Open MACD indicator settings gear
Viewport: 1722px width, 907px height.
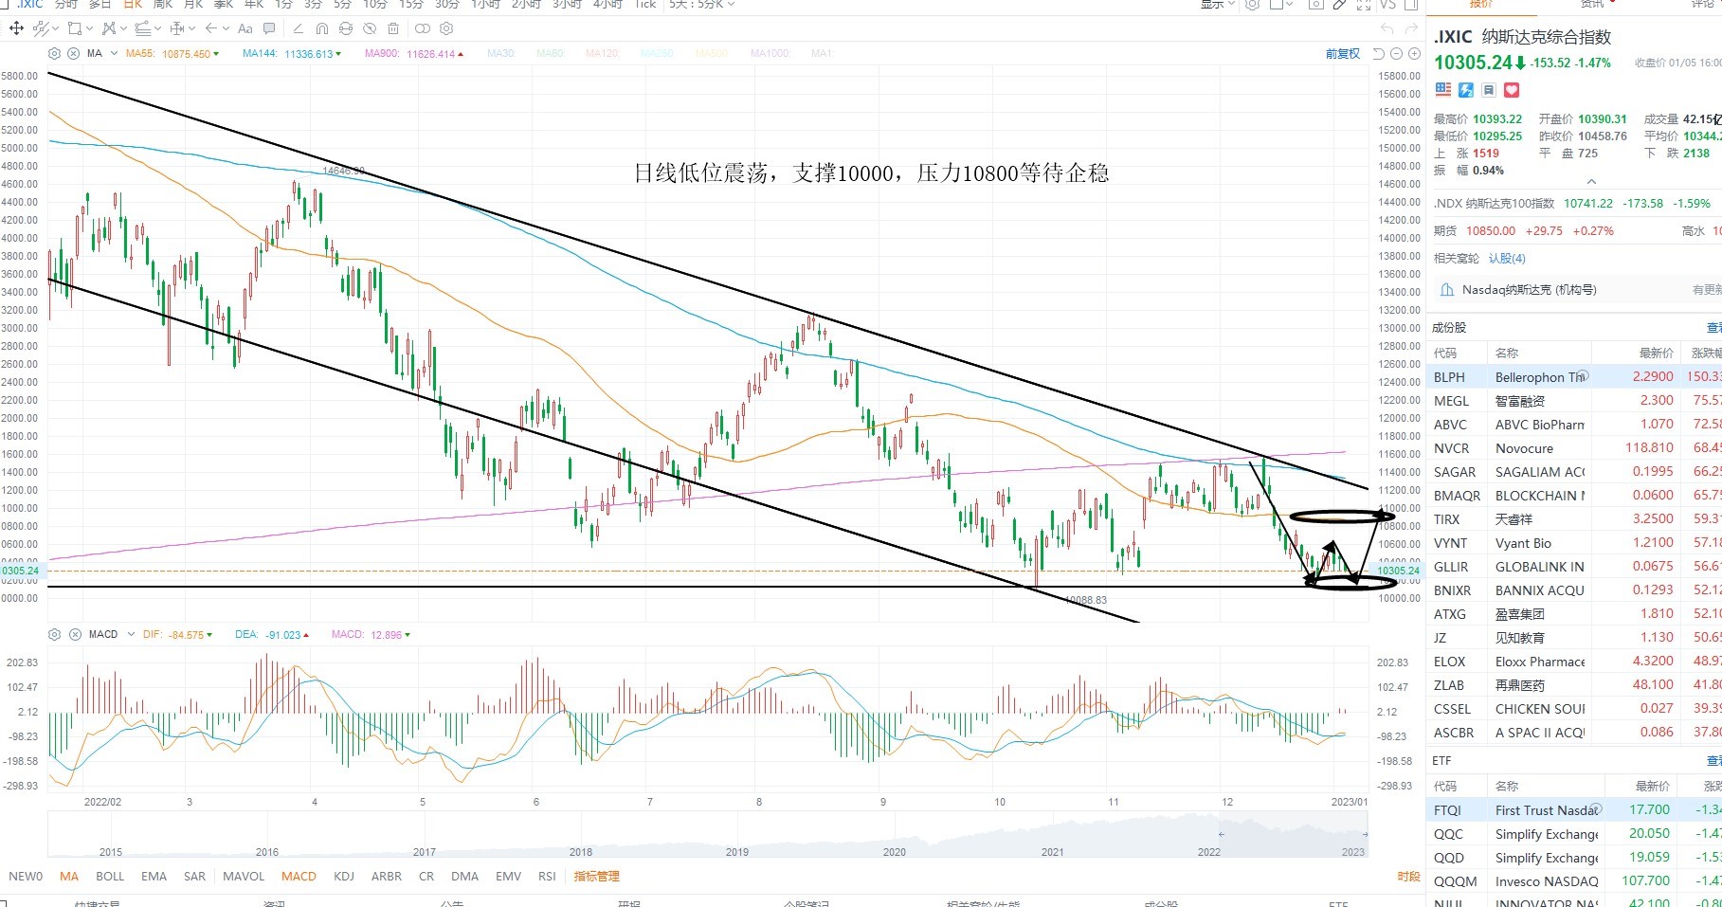pos(54,634)
